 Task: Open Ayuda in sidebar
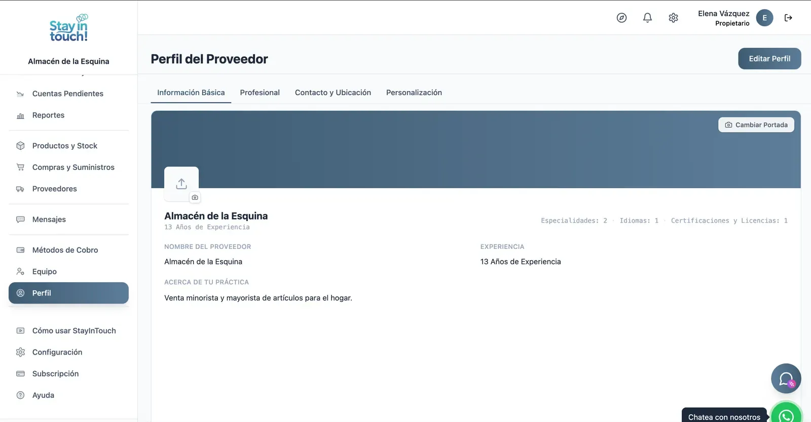coord(68,395)
